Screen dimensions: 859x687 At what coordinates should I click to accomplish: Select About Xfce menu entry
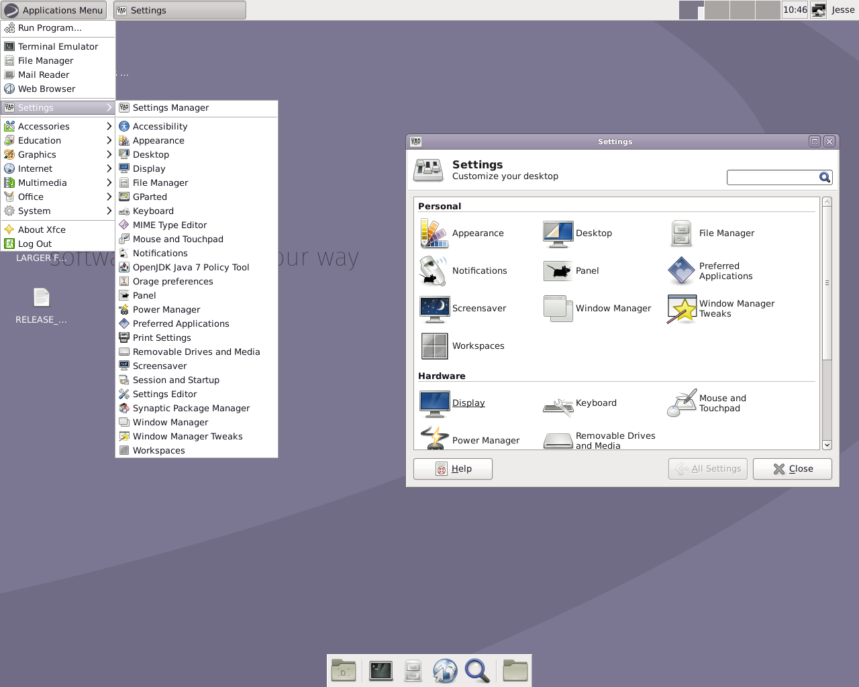click(58, 229)
